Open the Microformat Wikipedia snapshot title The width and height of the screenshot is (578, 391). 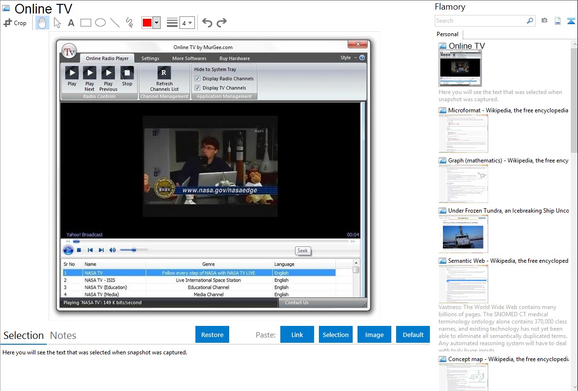pos(508,110)
